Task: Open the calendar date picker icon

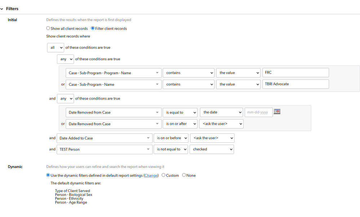Action: [x=277, y=112]
